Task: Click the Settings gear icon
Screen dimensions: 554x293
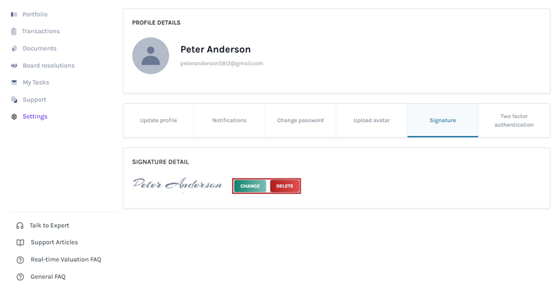Action: coord(14,117)
